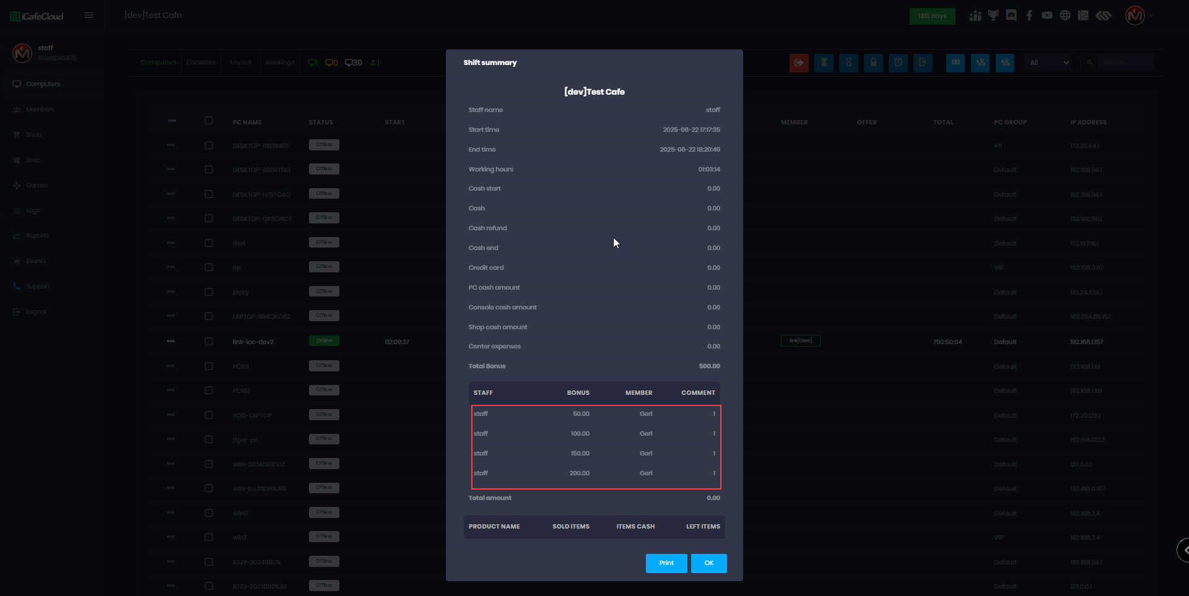Click the red logout session icon button
Image resolution: width=1189 pixels, height=596 pixels.
pos(799,63)
